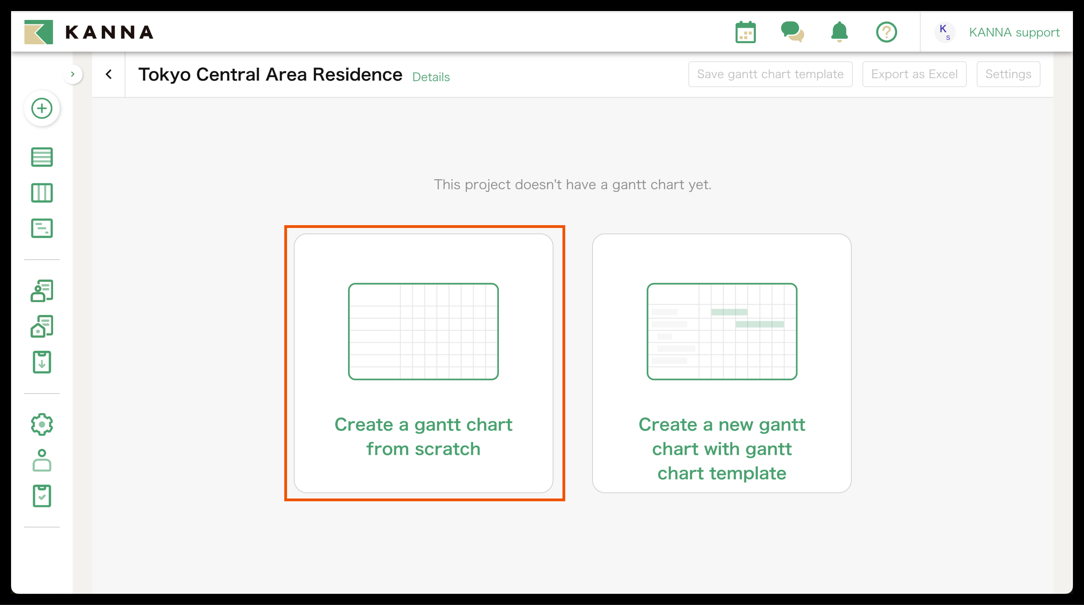The height and width of the screenshot is (605, 1084).
Task: Open help using the question mark icon
Action: (887, 32)
